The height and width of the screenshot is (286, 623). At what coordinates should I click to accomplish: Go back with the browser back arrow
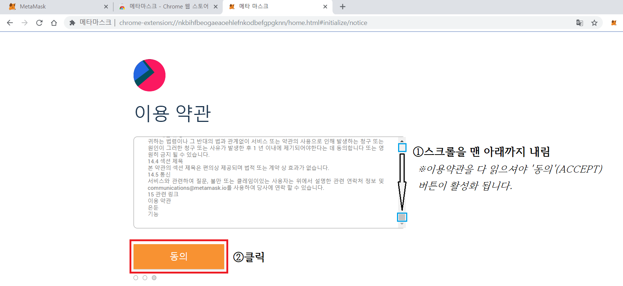[x=10, y=23]
